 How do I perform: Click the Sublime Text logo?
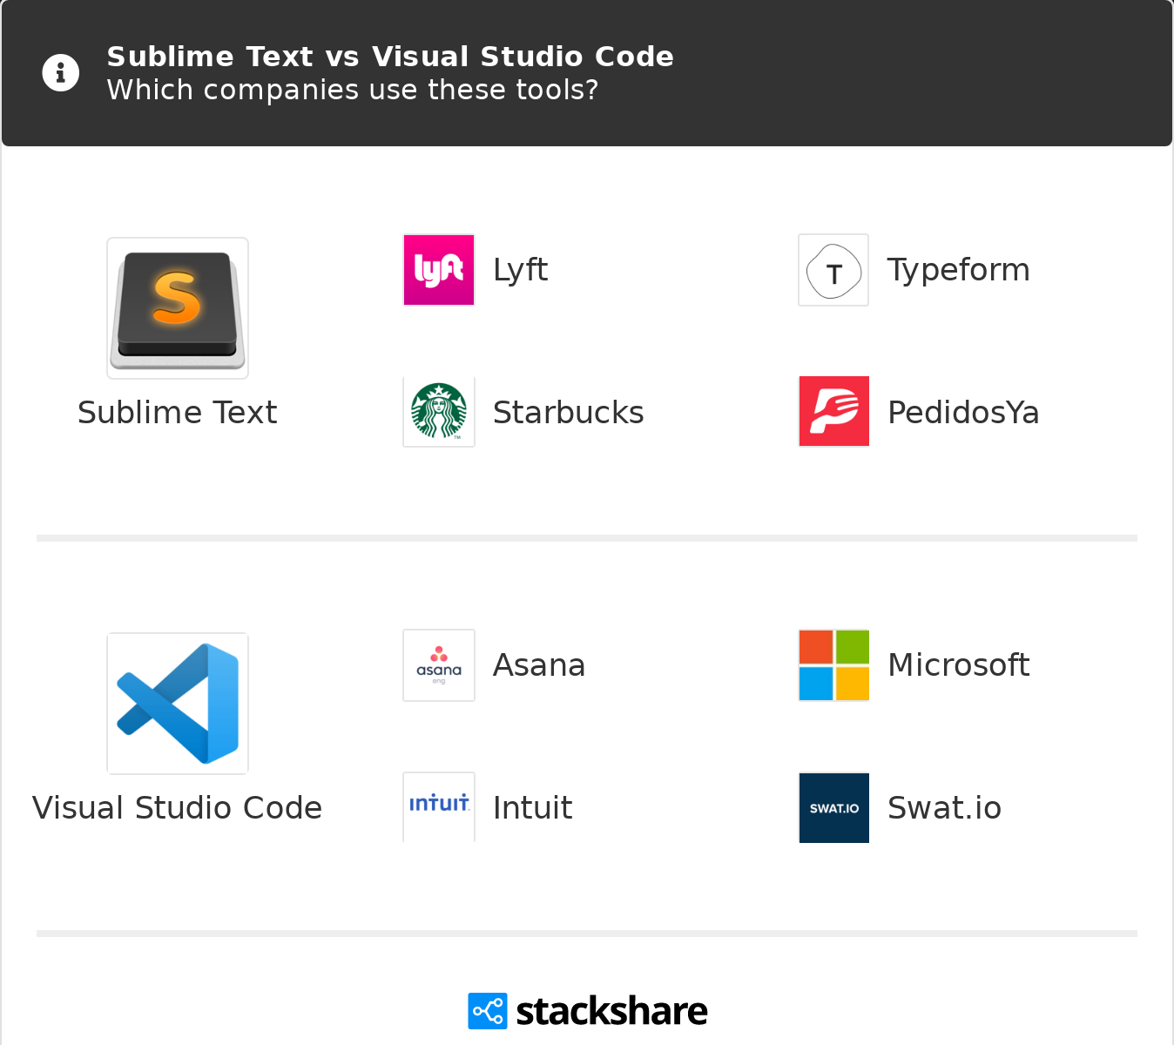(x=177, y=307)
